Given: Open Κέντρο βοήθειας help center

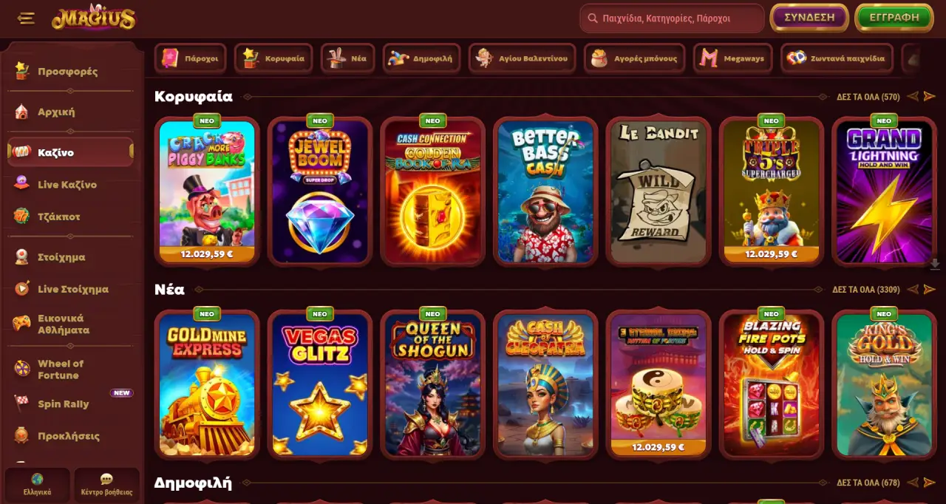Looking at the screenshot, I should (106, 485).
